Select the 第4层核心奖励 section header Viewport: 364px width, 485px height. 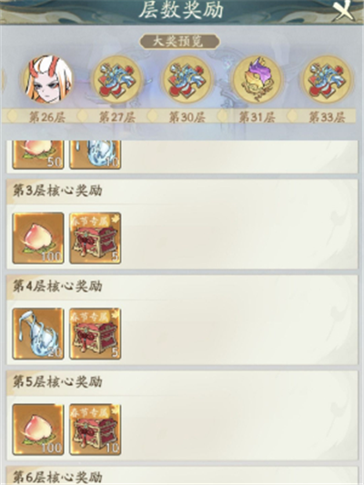pos(57,286)
